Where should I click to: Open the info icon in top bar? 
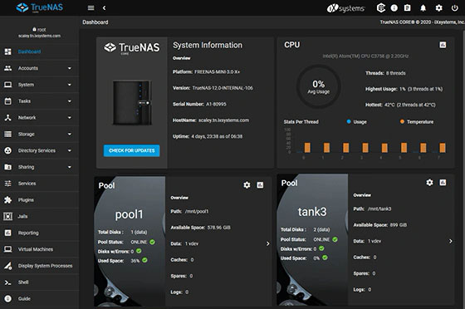(x=394, y=8)
